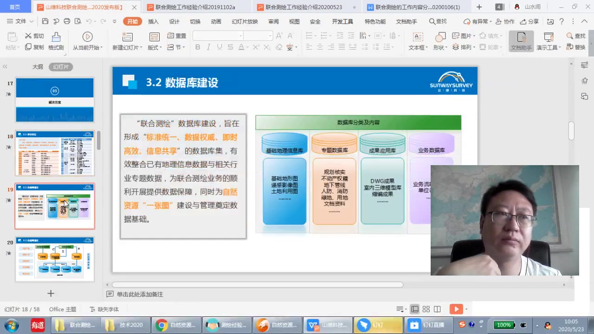
Task: Toggle Bold formatting B
Action: 198,47
